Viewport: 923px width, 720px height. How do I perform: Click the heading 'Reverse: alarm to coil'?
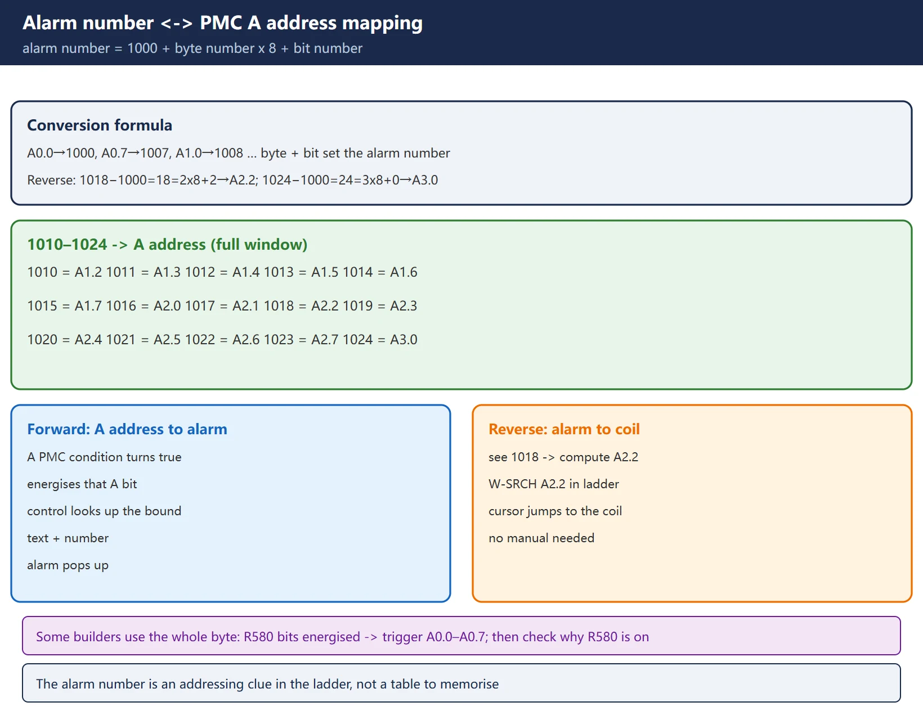(564, 429)
